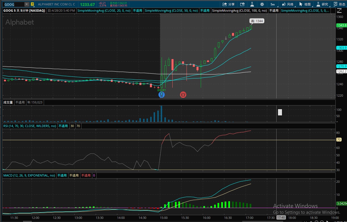This screenshot has height=222, width=347.
Task: Open the Patterns (形态) menu
Action: [339, 4]
